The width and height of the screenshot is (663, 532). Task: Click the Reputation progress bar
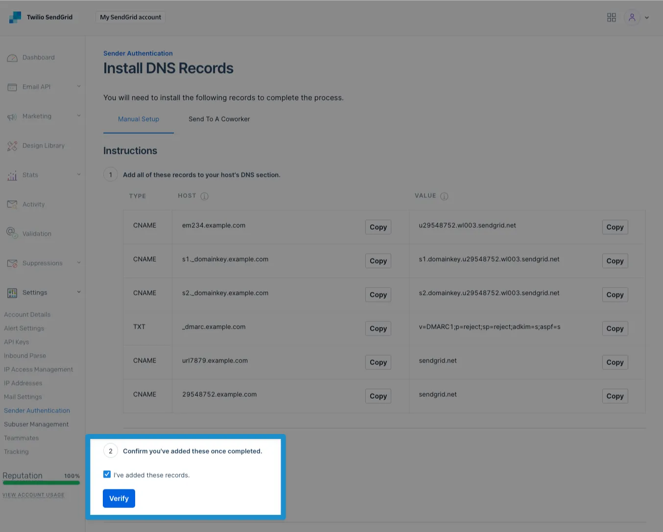pyautogui.click(x=41, y=483)
